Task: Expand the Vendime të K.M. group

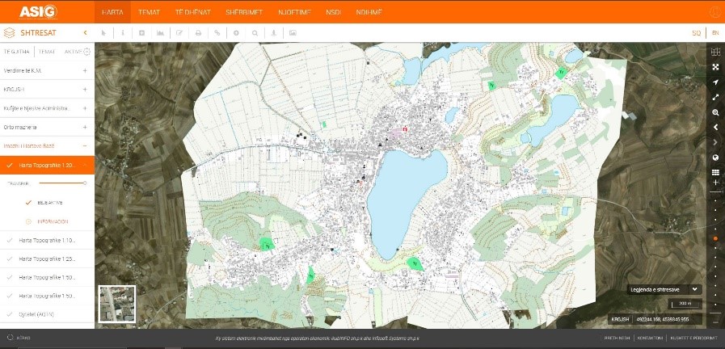Action: pos(85,71)
